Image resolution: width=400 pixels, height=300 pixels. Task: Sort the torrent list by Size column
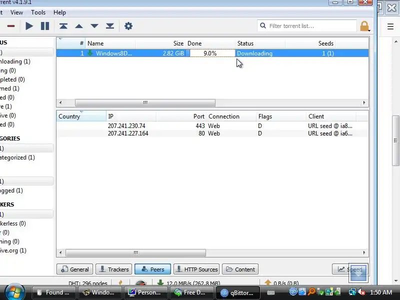coord(160,43)
